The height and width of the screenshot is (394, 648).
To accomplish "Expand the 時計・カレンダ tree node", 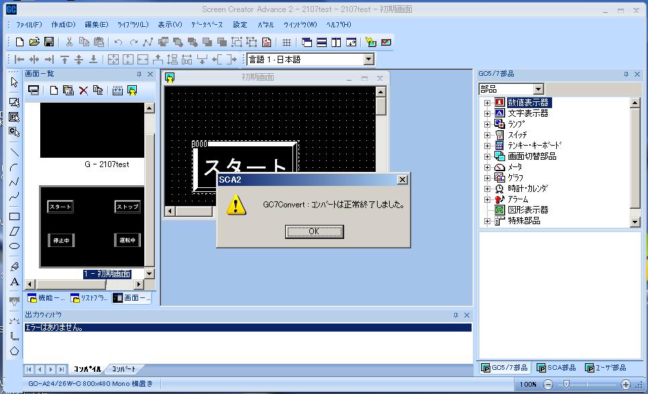I will pyautogui.click(x=487, y=189).
